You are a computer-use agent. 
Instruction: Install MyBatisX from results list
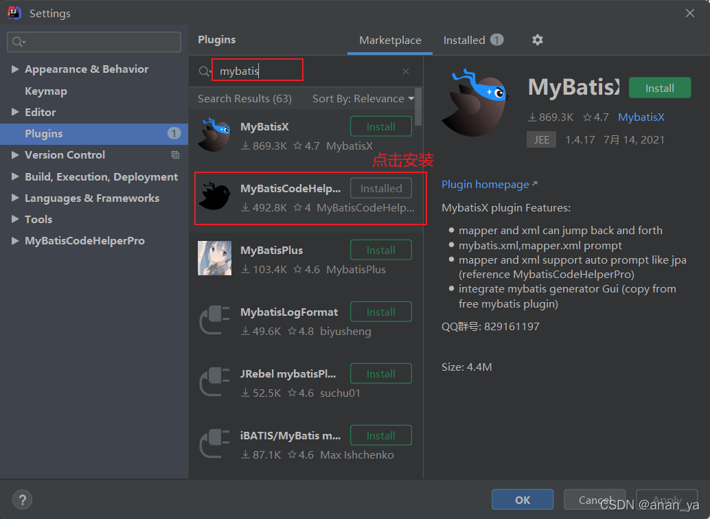coord(381,127)
